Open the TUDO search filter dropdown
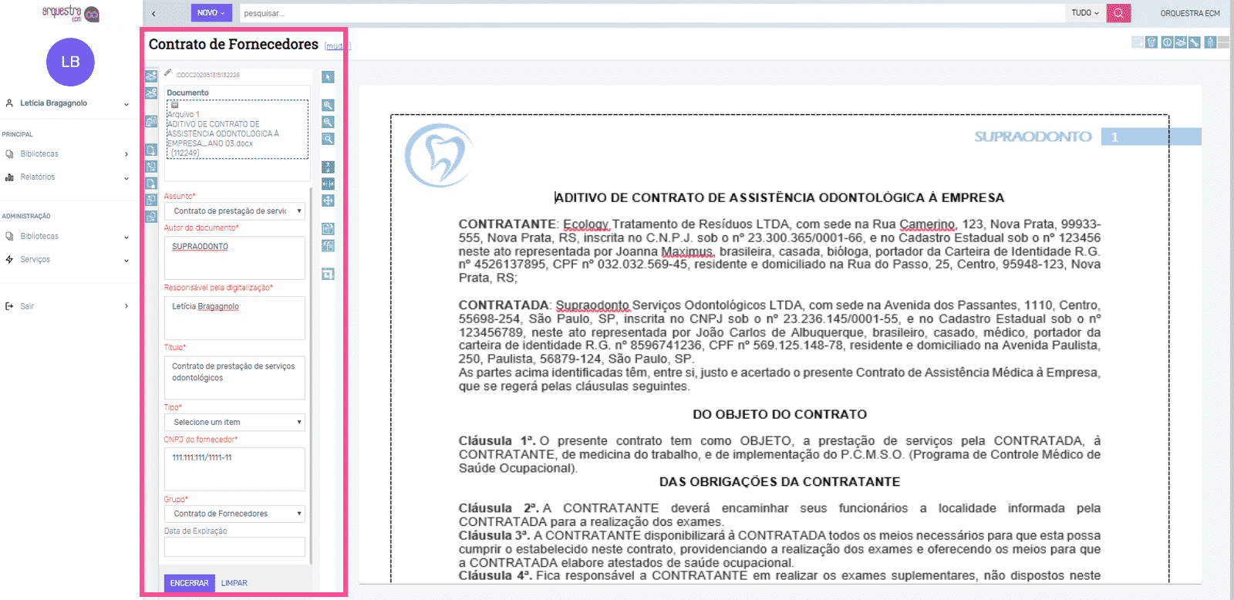The image size is (1234, 600). pyautogui.click(x=1085, y=13)
